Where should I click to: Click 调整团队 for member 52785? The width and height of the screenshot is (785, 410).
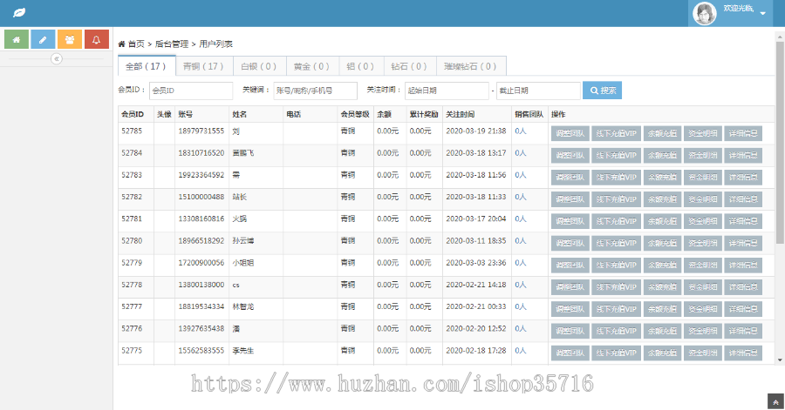point(570,133)
